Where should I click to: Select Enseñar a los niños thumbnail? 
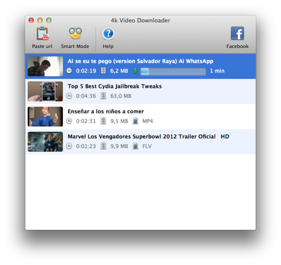(x=46, y=116)
